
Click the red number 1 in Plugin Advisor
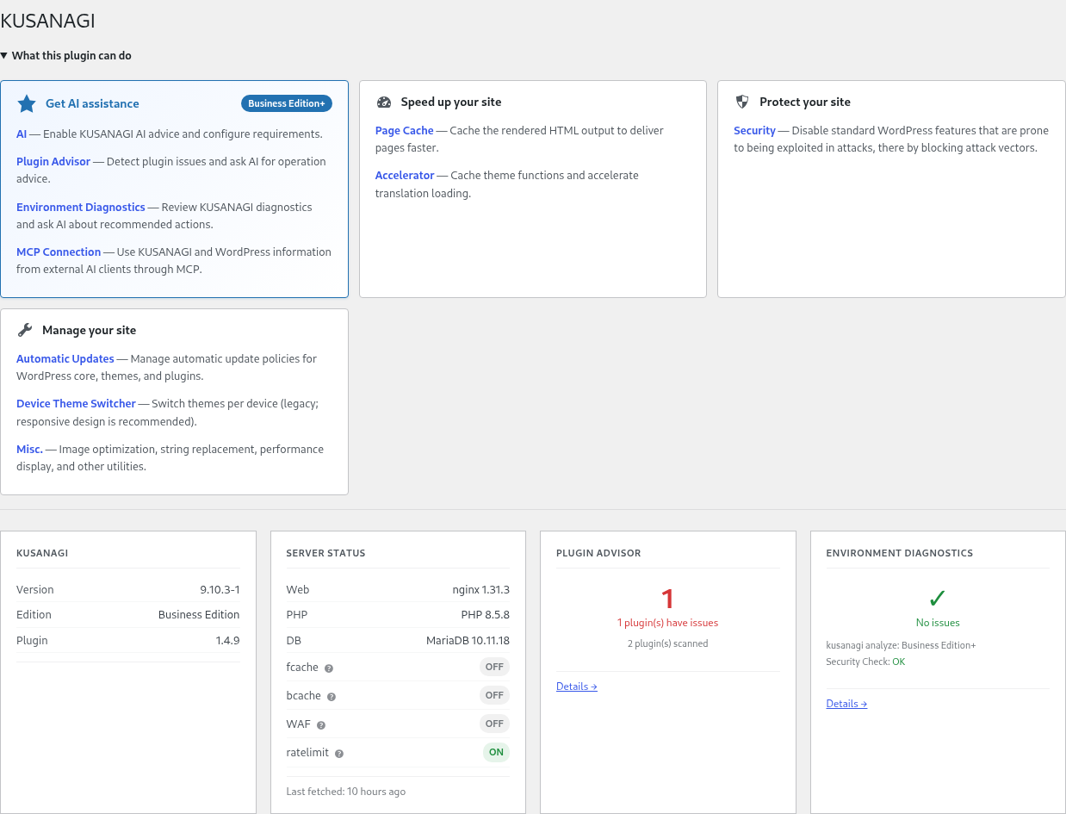click(x=667, y=599)
